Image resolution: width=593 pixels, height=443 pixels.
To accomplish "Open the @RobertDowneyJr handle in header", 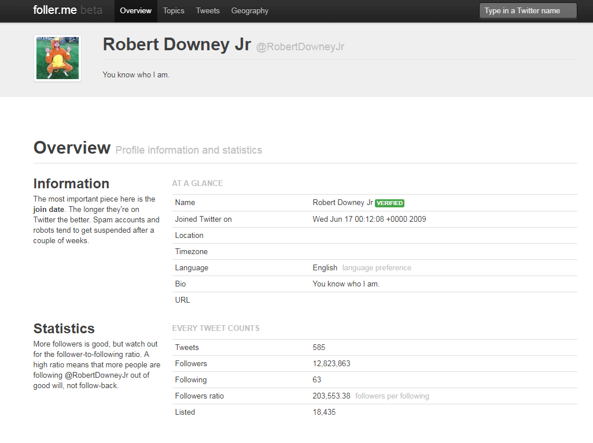I will [x=300, y=47].
